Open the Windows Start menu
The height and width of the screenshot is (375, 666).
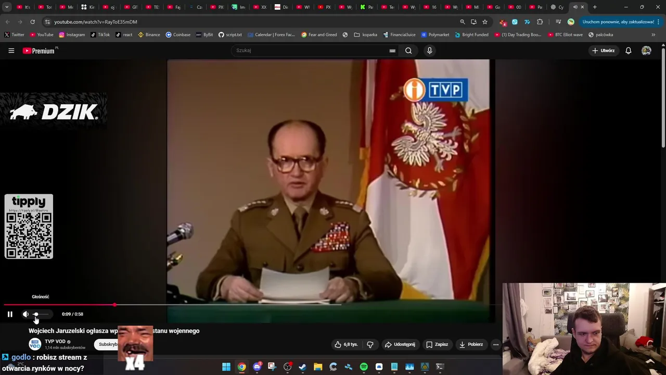click(x=226, y=367)
